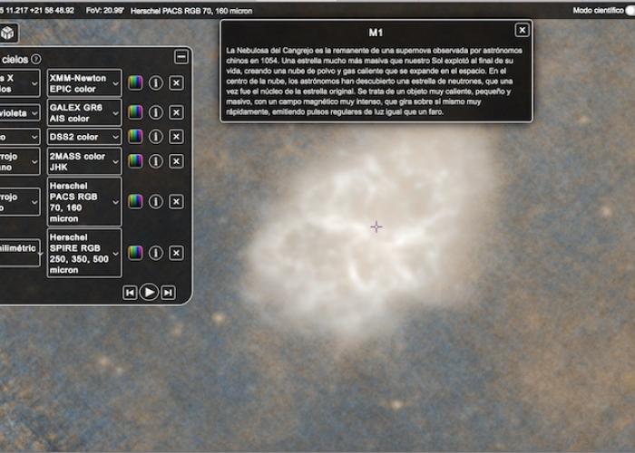Toggle the Modo científico switch
This screenshot has width=635, height=453.
coord(630,11)
